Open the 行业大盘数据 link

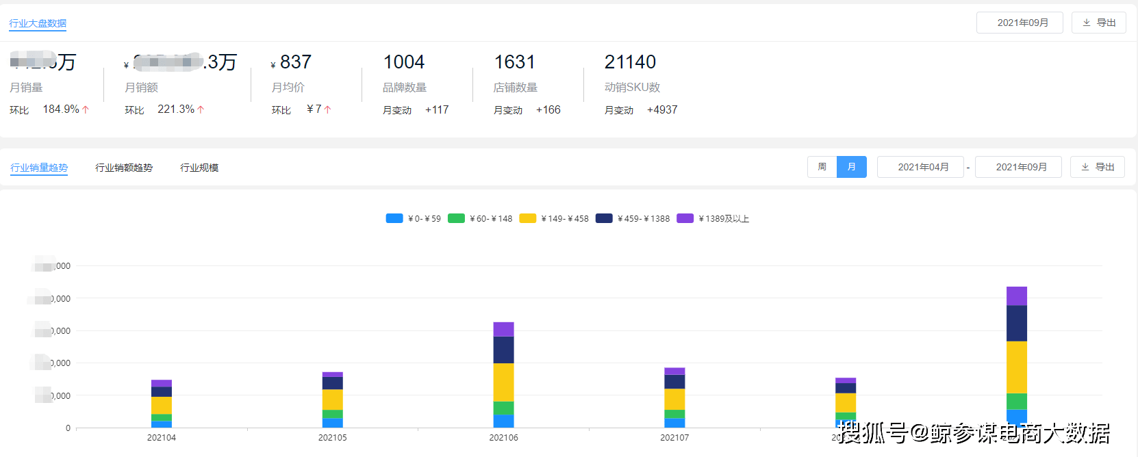tap(38, 23)
